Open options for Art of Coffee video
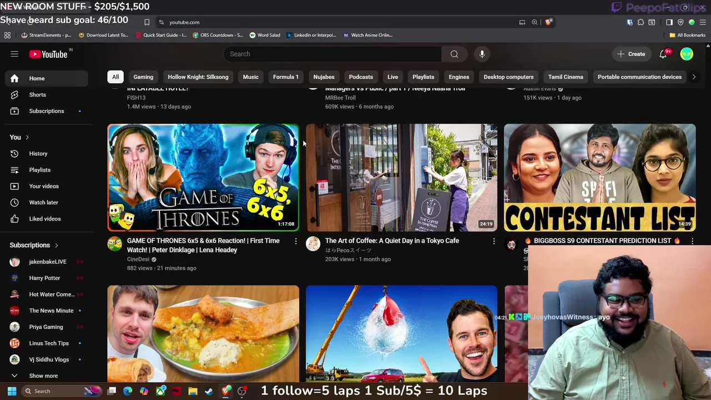Image resolution: width=711 pixels, height=400 pixels. tap(494, 241)
